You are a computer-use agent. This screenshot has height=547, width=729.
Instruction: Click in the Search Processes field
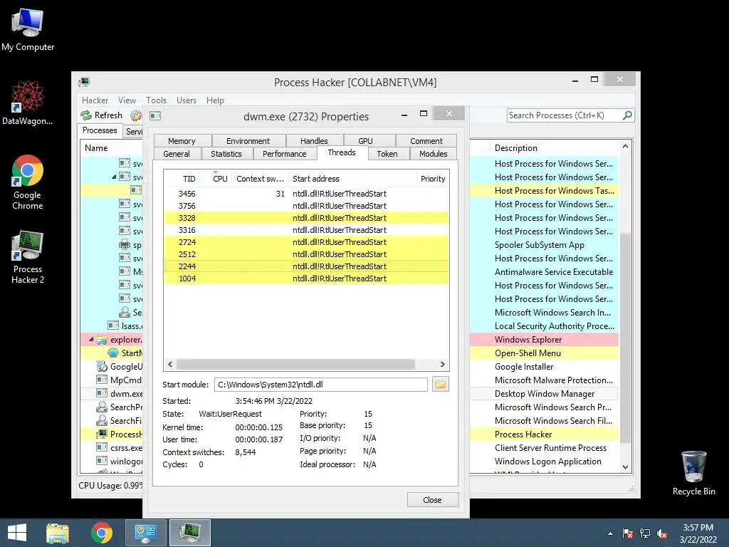pyautogui.click(x=564, y=115)
